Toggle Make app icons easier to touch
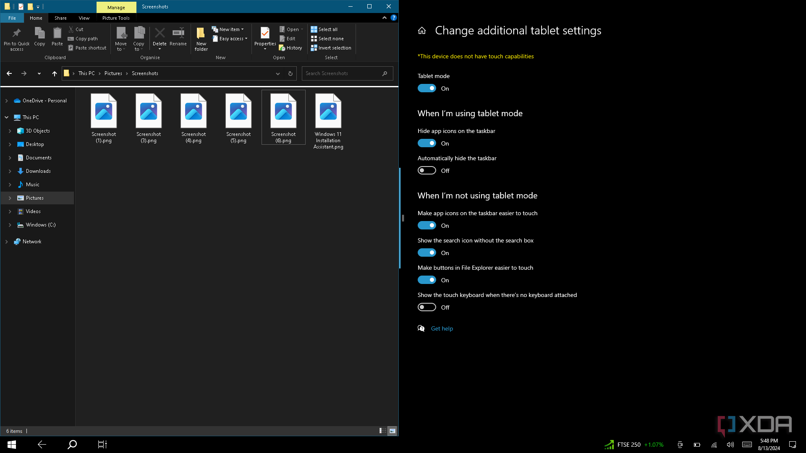This screenshot has height=453, width=806. 427,226
